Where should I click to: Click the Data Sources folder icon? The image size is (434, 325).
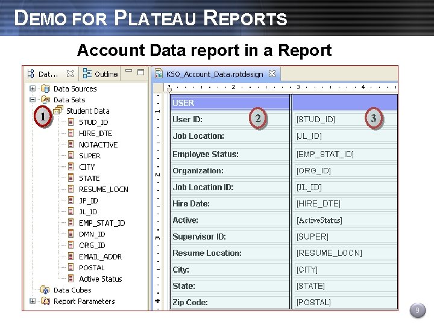click(45, 88)
